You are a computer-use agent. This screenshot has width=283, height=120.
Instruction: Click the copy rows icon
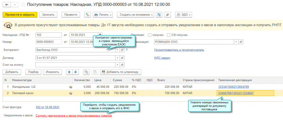coord(87,72)
